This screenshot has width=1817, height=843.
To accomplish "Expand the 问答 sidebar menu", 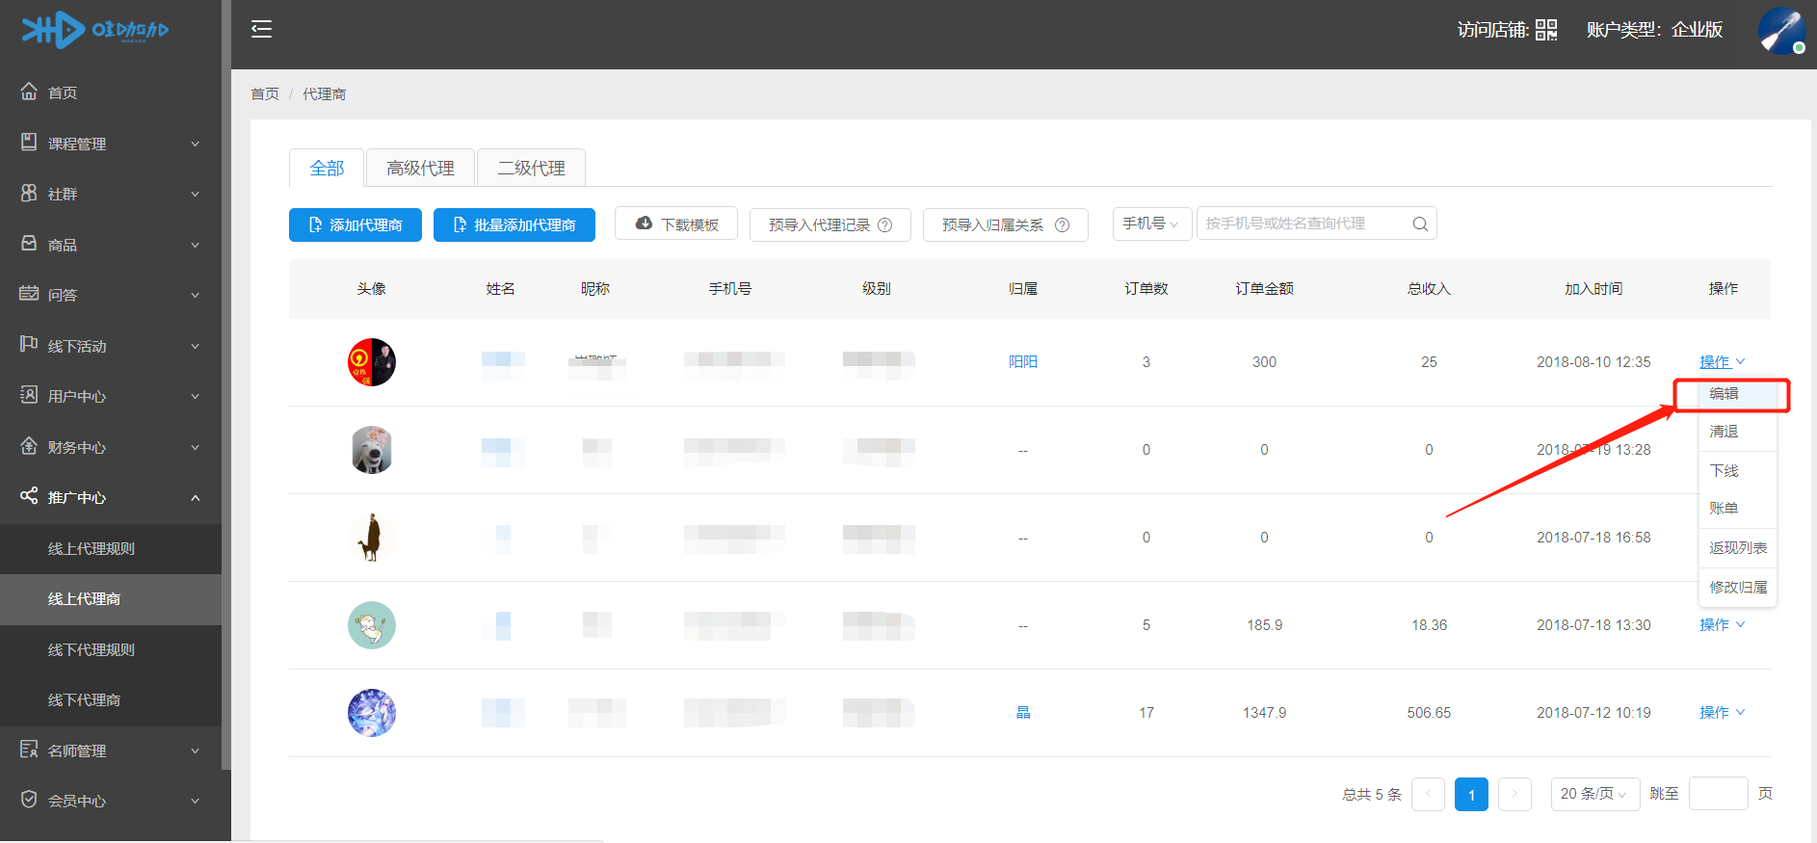I will pos(196,295).
